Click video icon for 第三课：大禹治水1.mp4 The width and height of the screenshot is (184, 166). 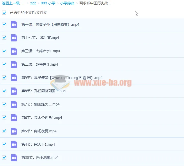pyautogui.click(x=14, y=51)
